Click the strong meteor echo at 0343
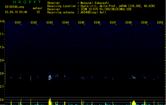 pyautogui.click(x=50, y=78)
